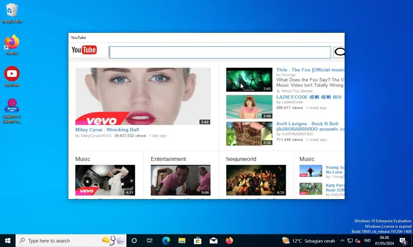Click the 'Entertainment' section heading
The height and width of the screenshot is (247, 413).
(168, 159)
